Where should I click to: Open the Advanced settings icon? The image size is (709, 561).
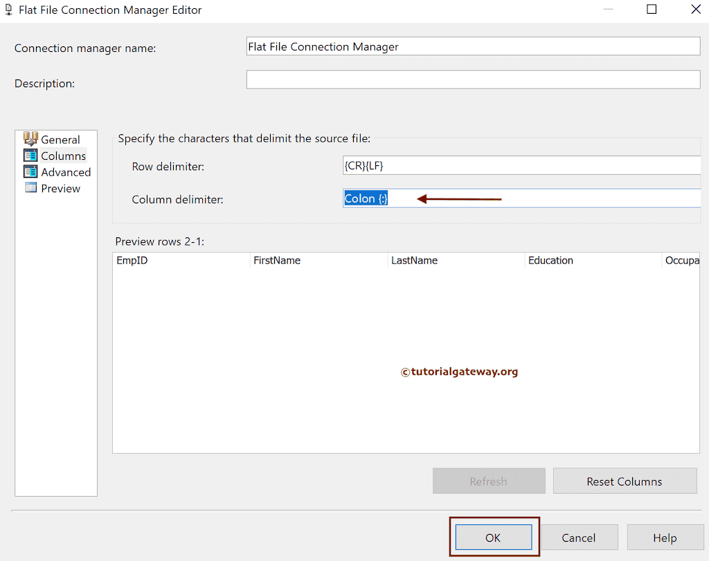point(32,172)
